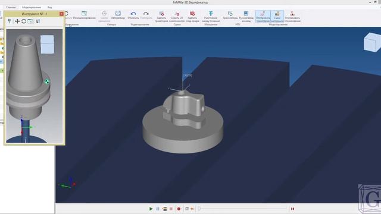Stop the simulation with square button
Viewport: 381px width, 214px height.
[x=171, y=209]
